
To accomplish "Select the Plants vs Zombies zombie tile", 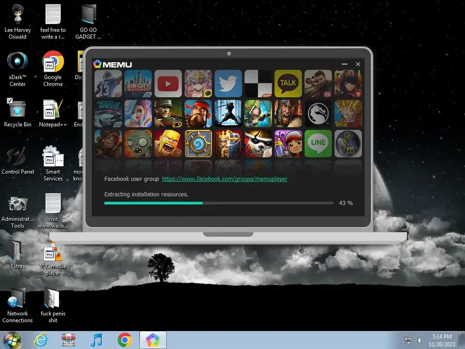I will coord(138,144).
